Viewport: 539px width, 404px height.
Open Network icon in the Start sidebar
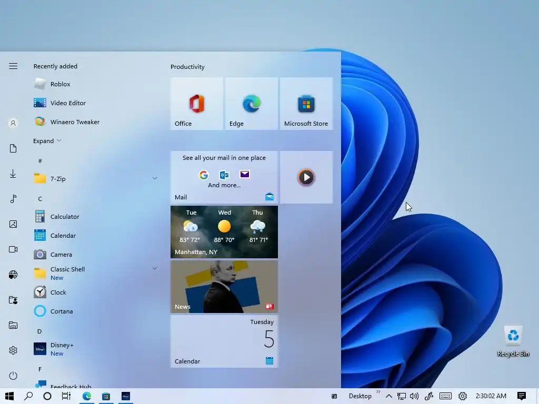13,275
